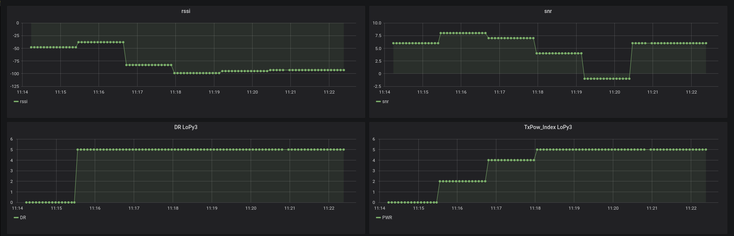Select the first data point in rssi graph
734x236 pixels.
[31, 47]
